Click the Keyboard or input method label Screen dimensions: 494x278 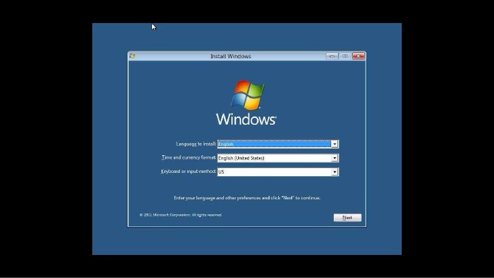click(188, 172)
